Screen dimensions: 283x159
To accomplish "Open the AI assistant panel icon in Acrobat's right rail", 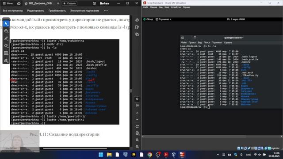I will [137, 20].
